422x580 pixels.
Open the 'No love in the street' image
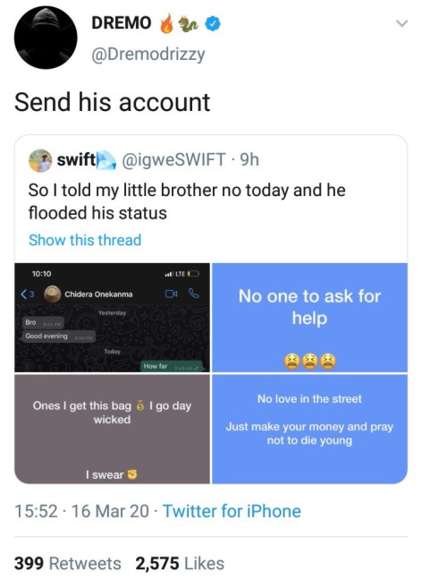click(309, 429)
